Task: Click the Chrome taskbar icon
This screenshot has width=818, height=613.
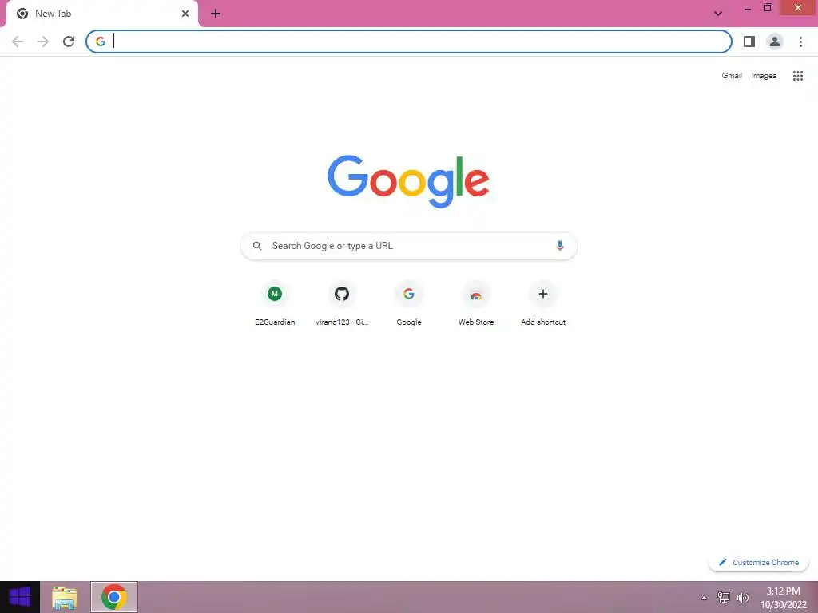Action: click(x=114, y=597)
